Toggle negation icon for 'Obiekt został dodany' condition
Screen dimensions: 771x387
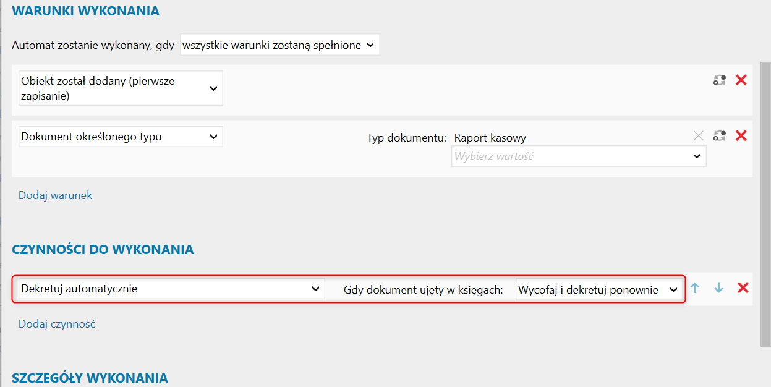719,80
